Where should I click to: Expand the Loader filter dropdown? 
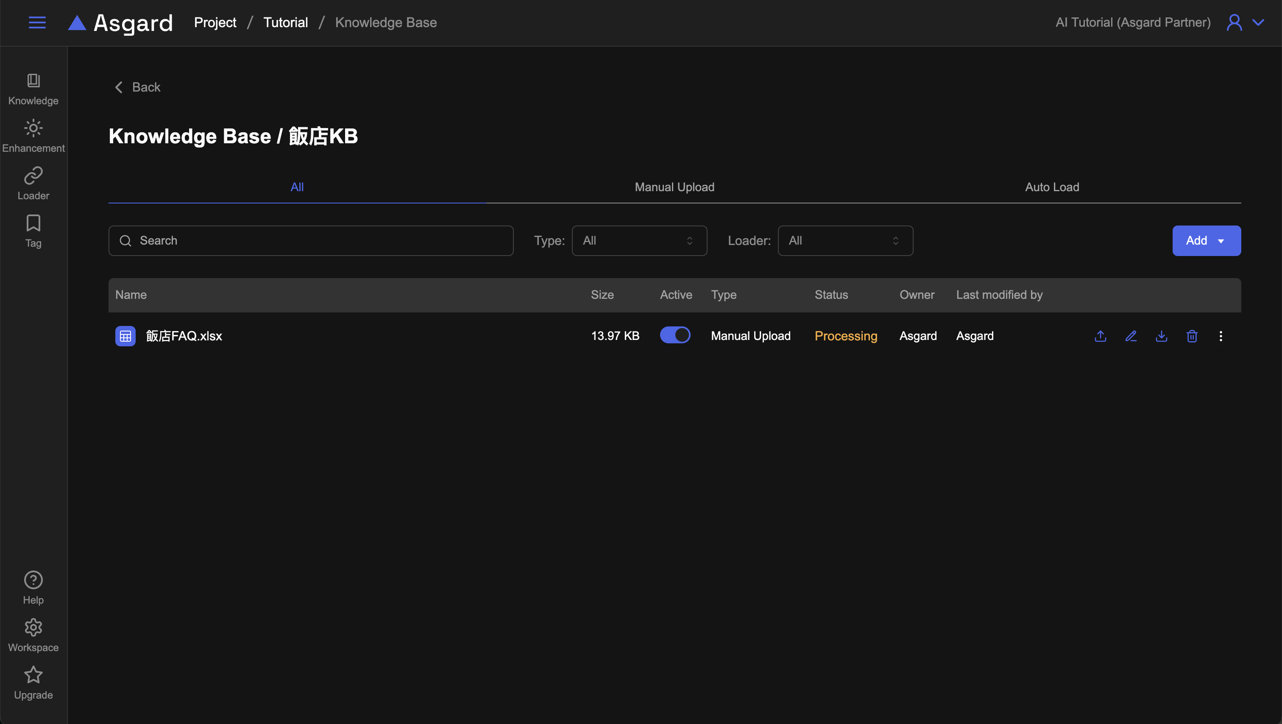(x=845, y=241)
